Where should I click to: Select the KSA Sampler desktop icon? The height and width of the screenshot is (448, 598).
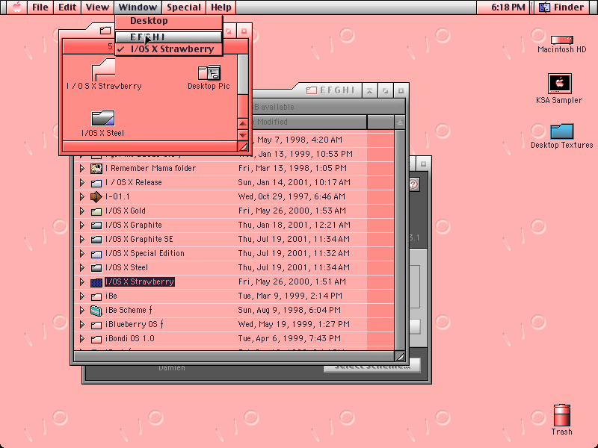[559, 84]
